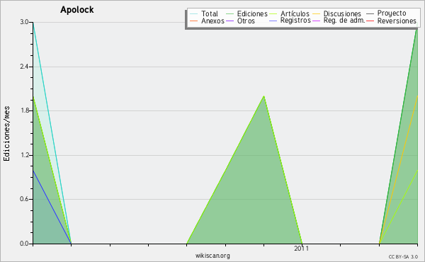Select the Reg. de adm. legend entry
The height and width of the screenshot is (262, 425).
point(339,21)
